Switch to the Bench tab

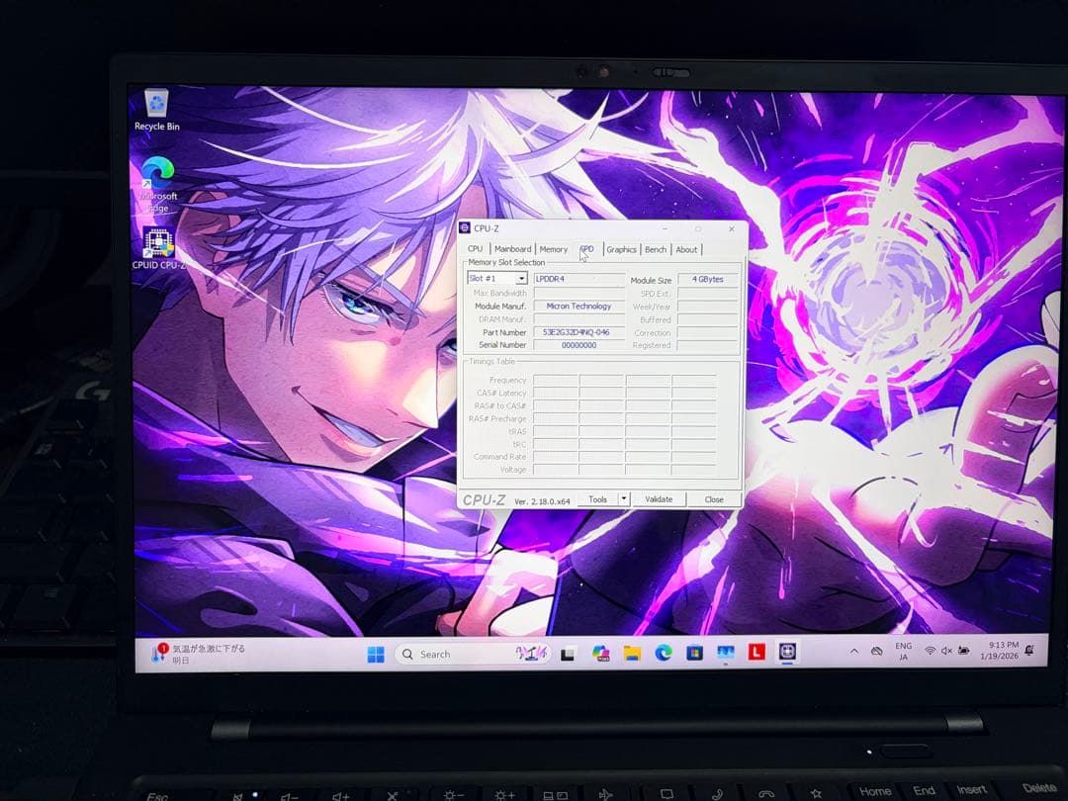point(656,249)
